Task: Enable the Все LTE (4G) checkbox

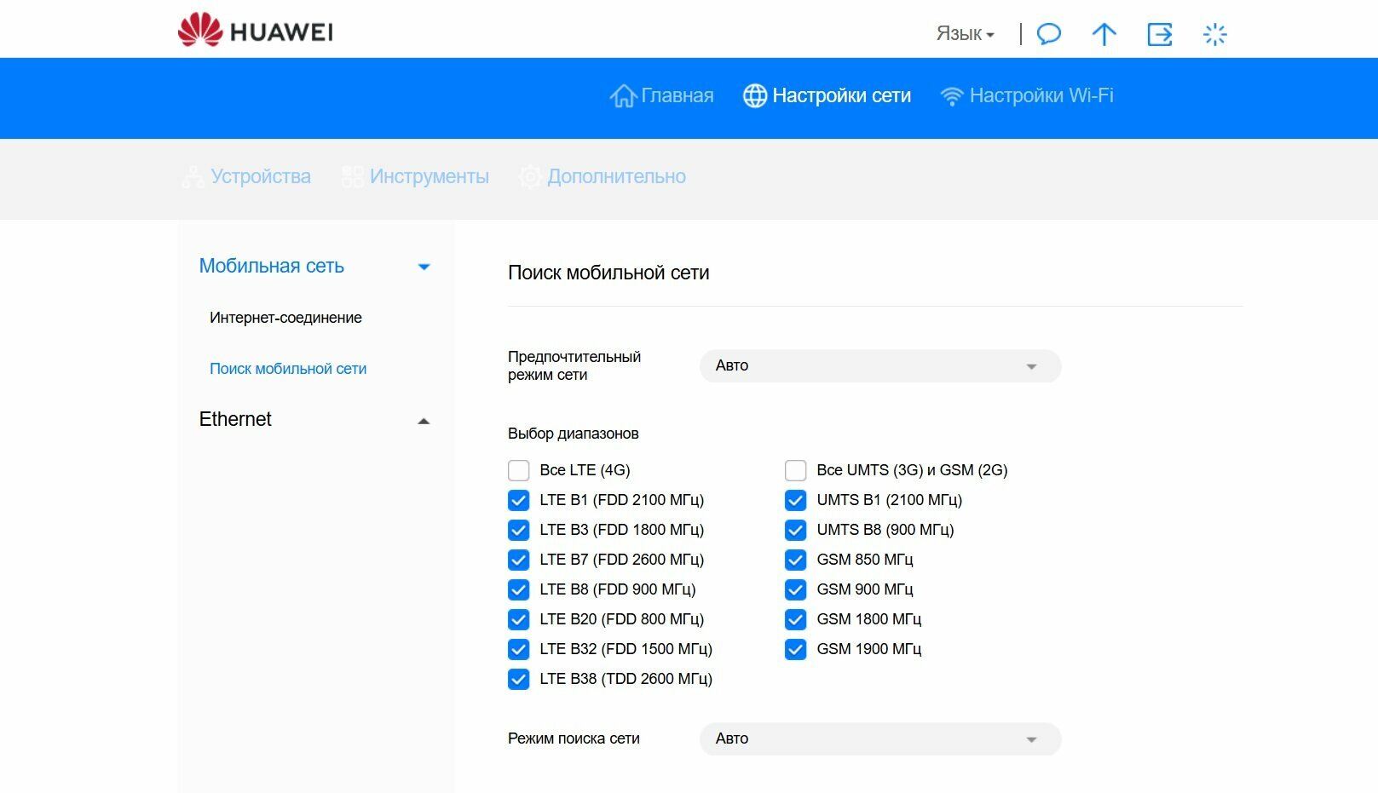Action: 519,470
